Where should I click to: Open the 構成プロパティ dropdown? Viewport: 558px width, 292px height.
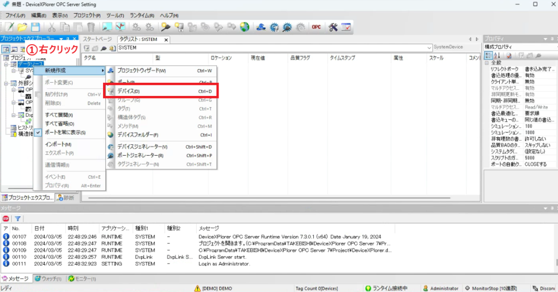[x=520, y=47]
